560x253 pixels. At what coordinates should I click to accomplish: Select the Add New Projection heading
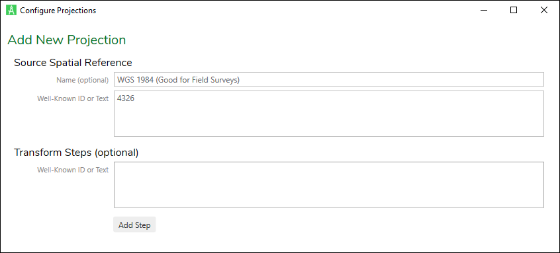click(67, 40)
